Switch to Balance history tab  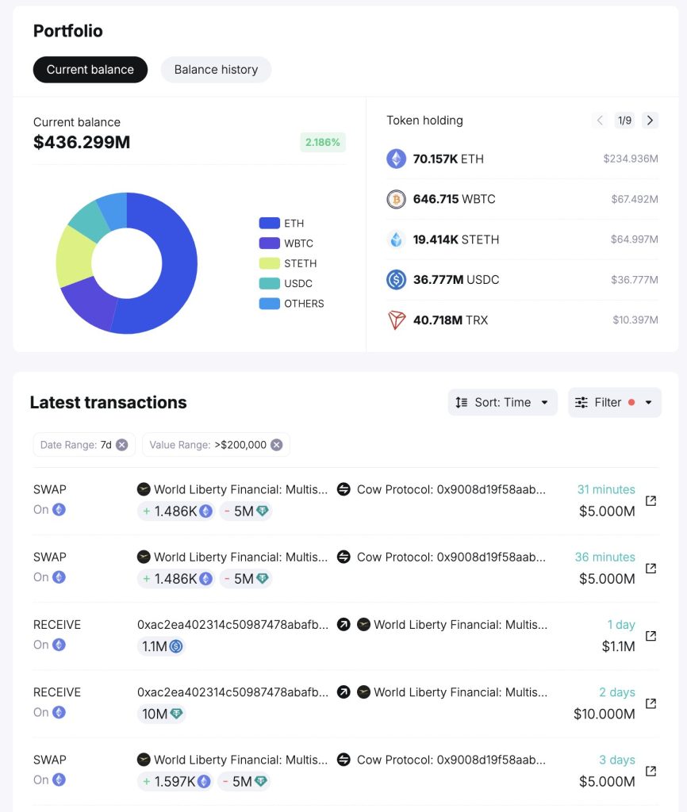216,70
